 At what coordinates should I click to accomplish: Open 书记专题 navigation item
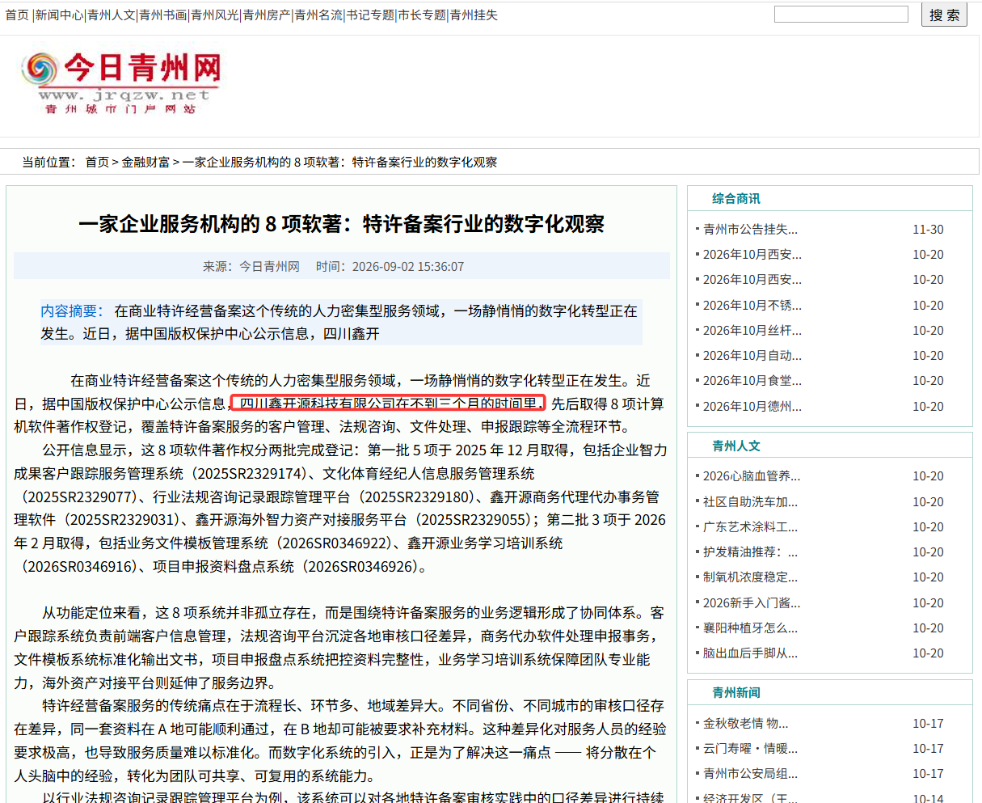point(370,15)
